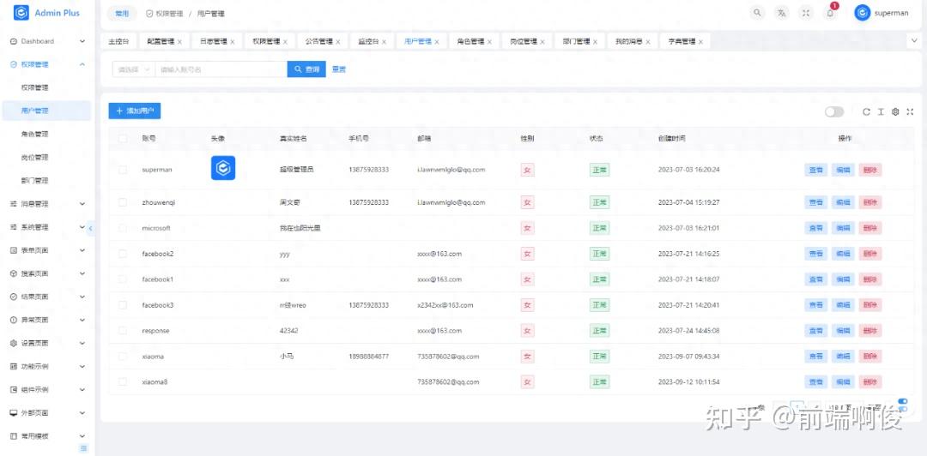Select the checkbox for the xiaoma8 row
The height and width of the screenshot is (456, 927).
123,382
